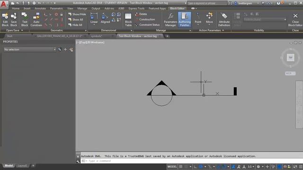Click the Autodesk App Store cart icon
The height and width of the screenshot is (170, 303).
pyautogui.click(x=263, y=3)
